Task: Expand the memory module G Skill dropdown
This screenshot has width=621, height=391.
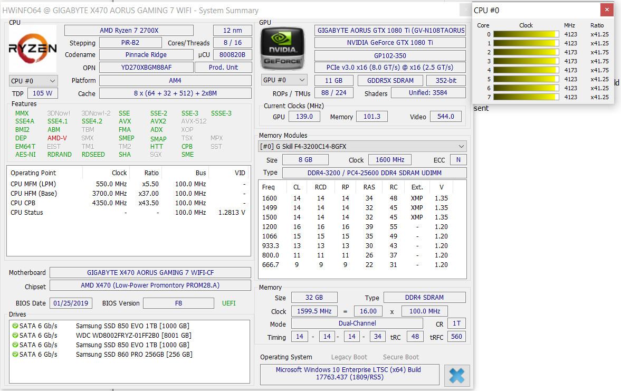Action: tap(362, 146)
